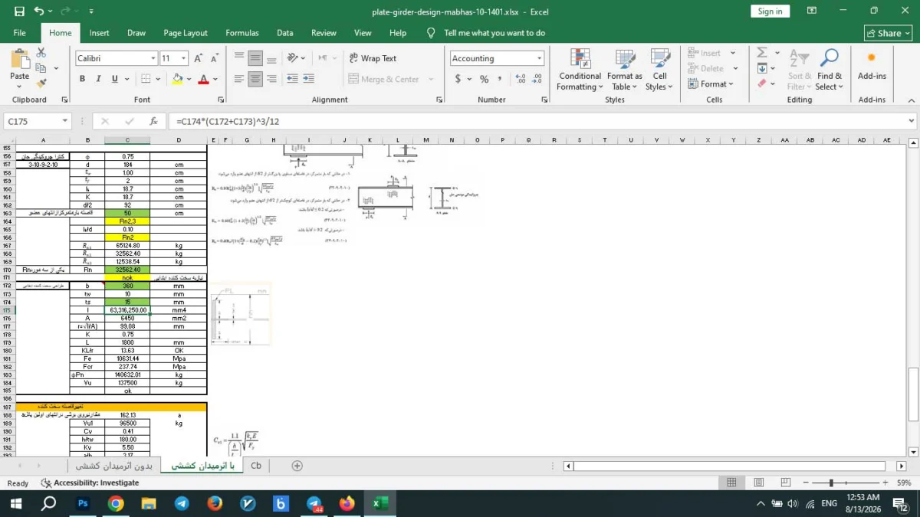
Task: Expand the Name Box dropdown
Action: tap(64, 121)
